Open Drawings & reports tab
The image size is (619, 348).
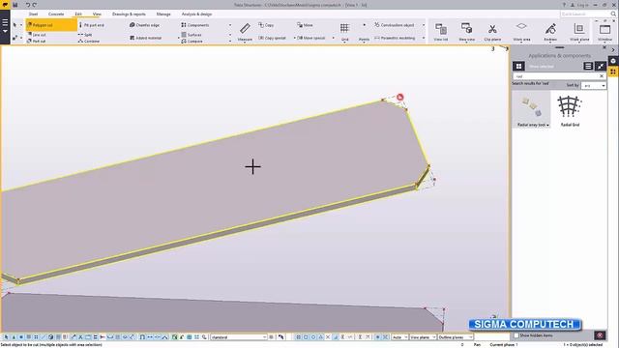(129, 14)
